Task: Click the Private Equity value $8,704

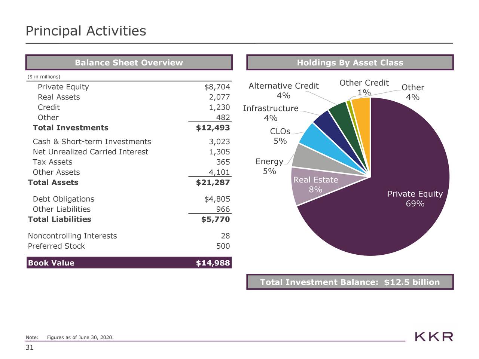Action: coord(217,87)
